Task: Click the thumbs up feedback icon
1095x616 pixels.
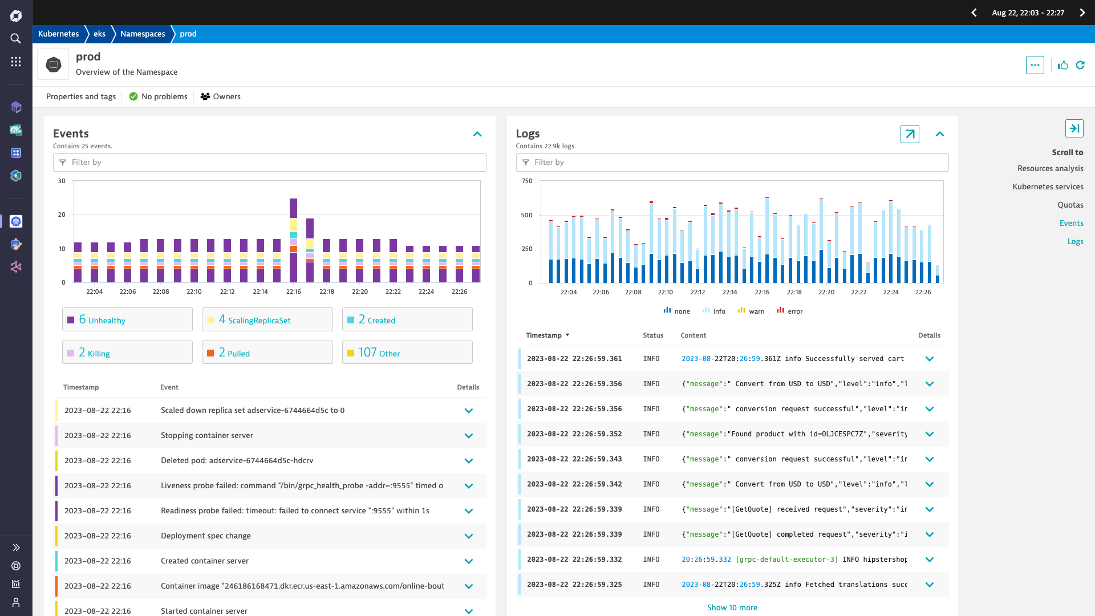Action: click(1062, 64)
